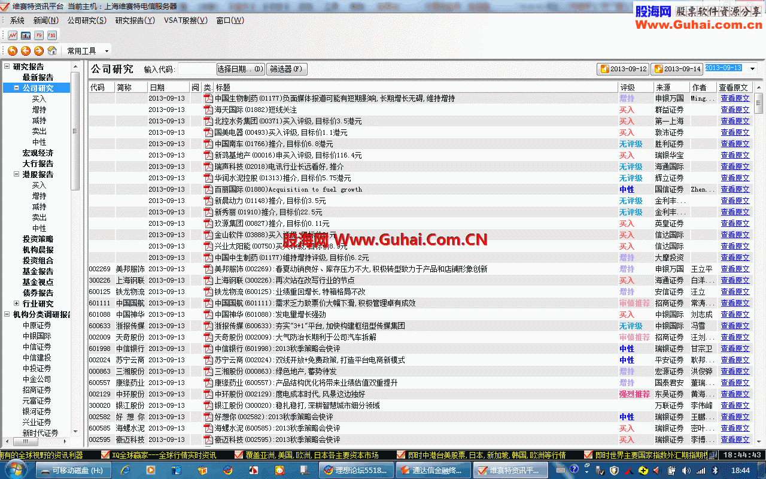
Task: Open PDF icon for 苏宁云商 report
Action: pos(208,360)
